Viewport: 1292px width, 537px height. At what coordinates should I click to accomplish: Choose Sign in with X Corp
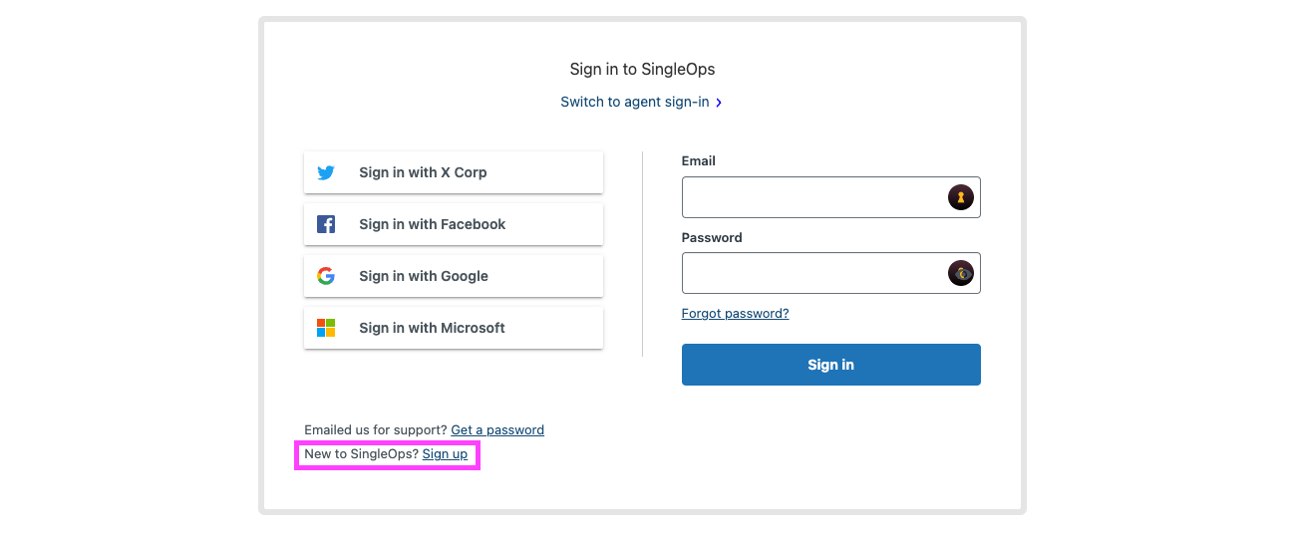pos(454,172)
